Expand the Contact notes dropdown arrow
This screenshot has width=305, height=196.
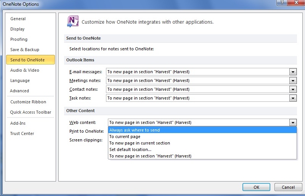[293, 89]
